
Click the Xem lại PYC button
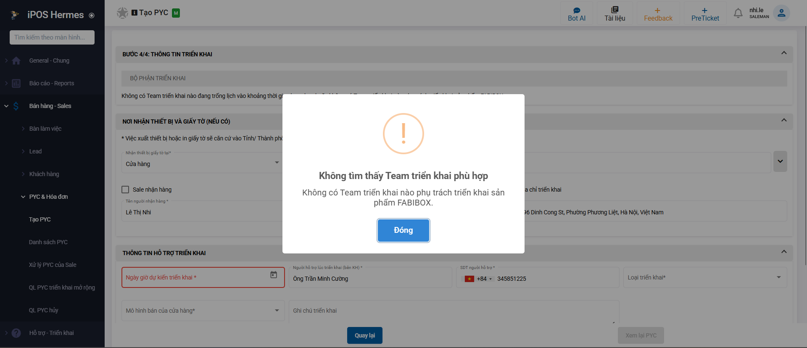pyautogui.click(x=641, y=335)
